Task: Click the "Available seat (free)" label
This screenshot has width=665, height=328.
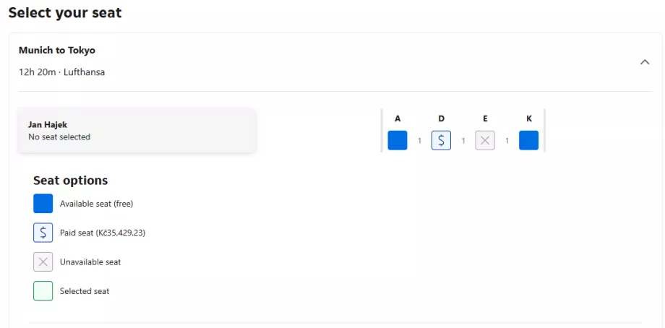Action: pos(96,204)
